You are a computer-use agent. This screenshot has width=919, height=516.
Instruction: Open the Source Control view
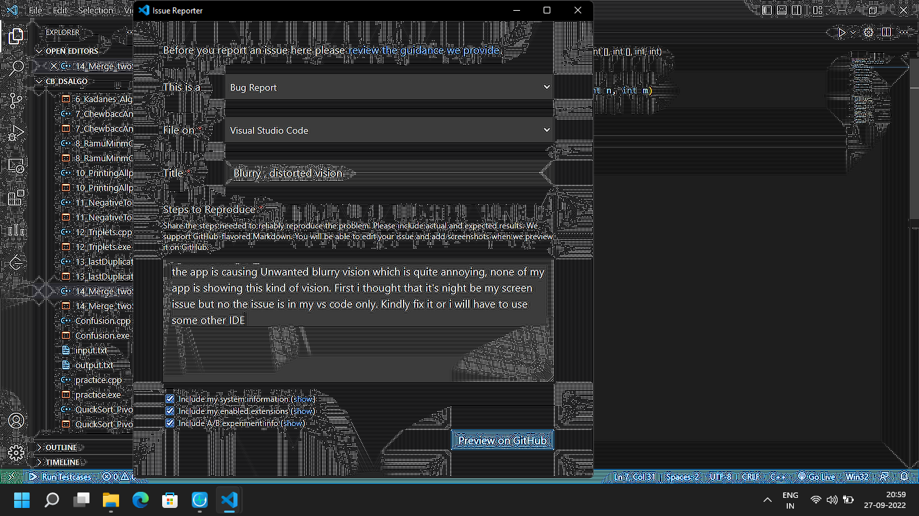(x=16, y=99)
